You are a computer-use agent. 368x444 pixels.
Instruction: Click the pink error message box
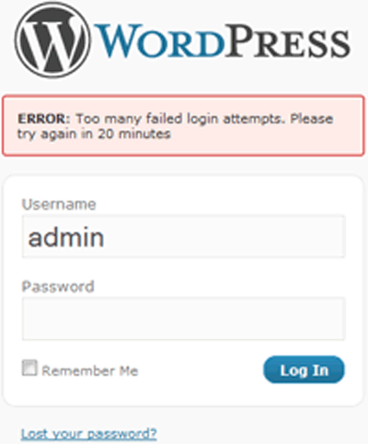click(184, 125)
